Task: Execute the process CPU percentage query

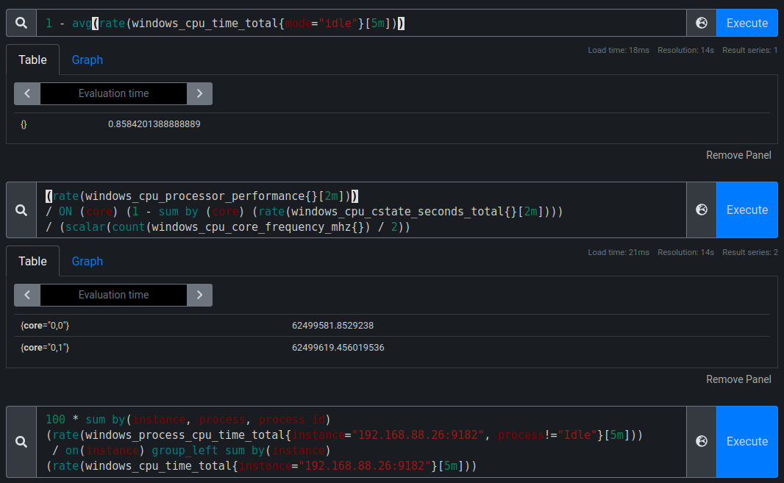Action: (746, 442)
